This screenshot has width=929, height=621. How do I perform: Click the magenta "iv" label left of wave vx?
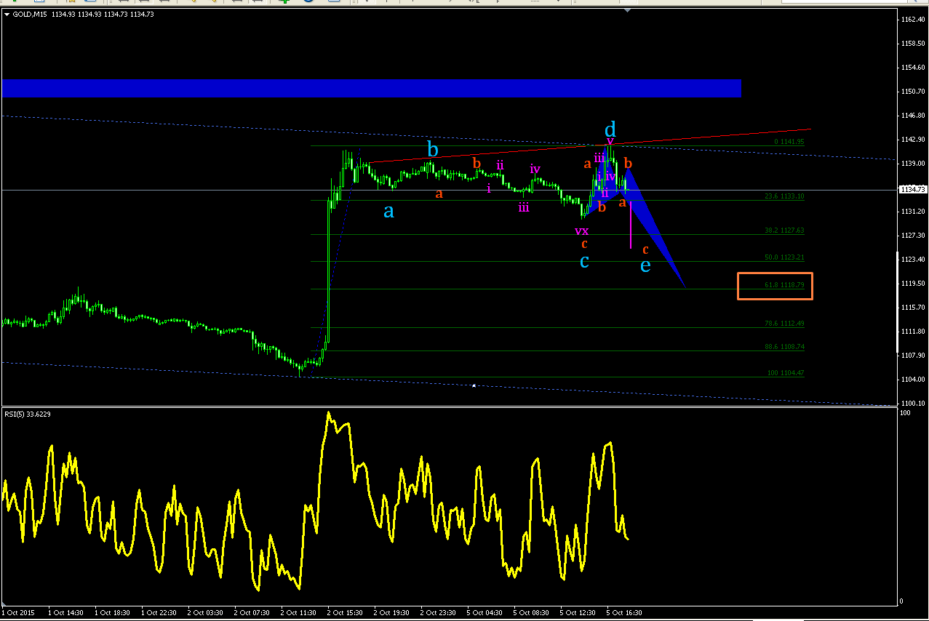(x=535, y=169)
